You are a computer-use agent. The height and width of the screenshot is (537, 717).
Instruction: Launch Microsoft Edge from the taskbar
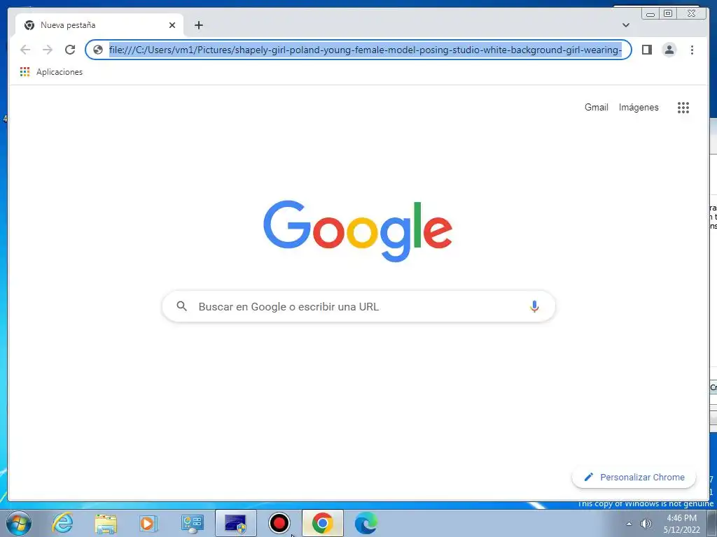point(366,523)
